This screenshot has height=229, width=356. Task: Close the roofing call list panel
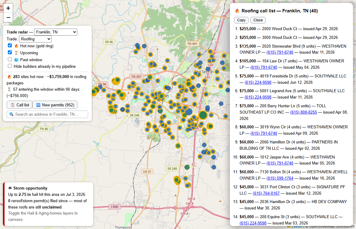(258, 20)
